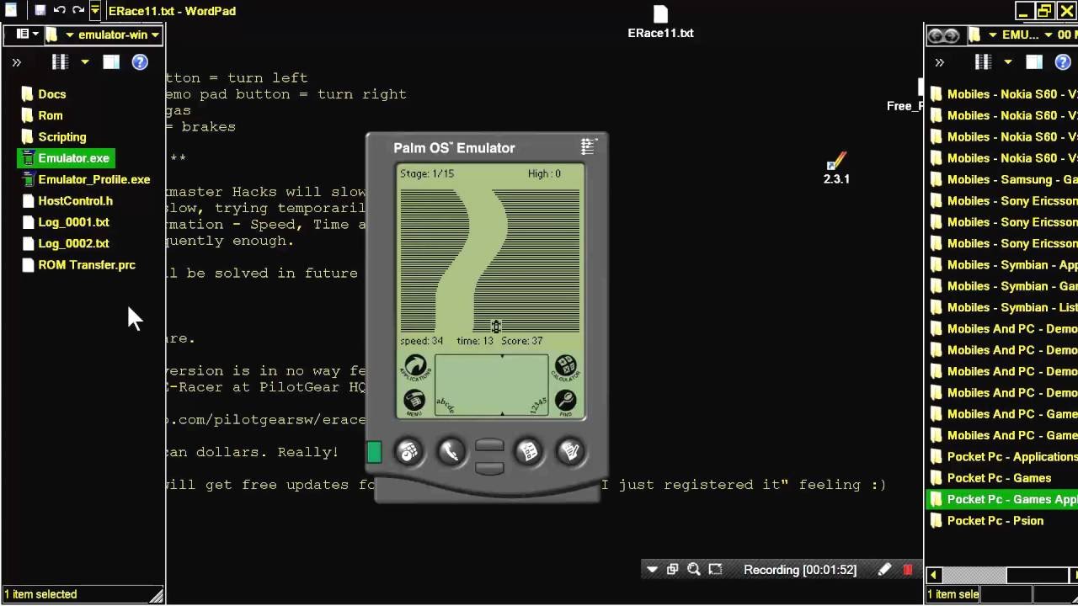Click the 2.3.1 desktop shortcut
Screen dimensions: 1078x606
[x=836, y=167]
